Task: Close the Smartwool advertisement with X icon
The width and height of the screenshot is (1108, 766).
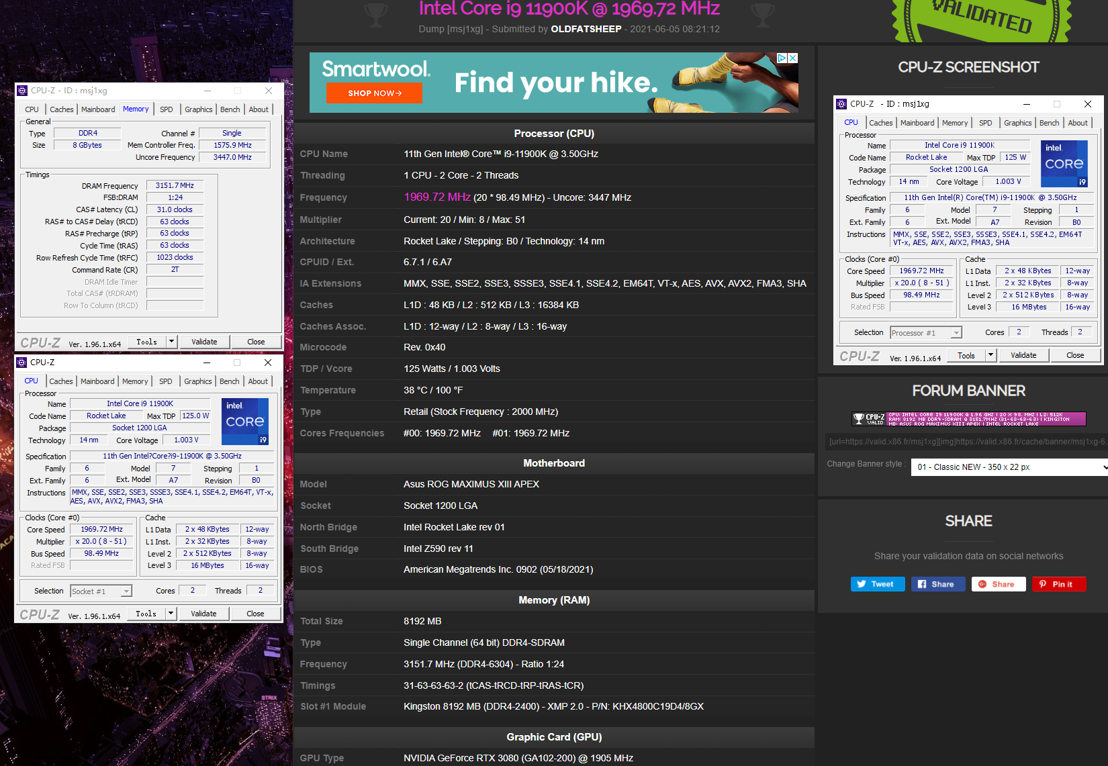Action: point(793,58)
